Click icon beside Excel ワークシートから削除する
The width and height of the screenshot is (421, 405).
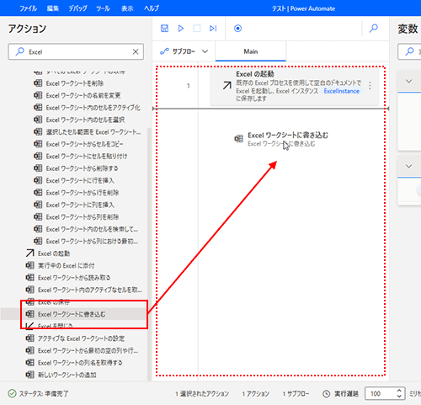pyautogui.click(x=38, y=168)
